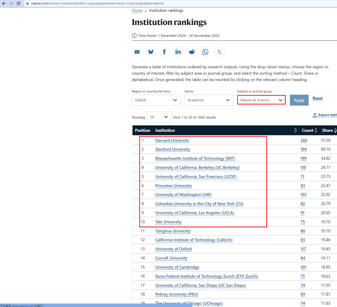Open the Subject or journal group dropdown
Screen dimensions: 337x307
tap(261, 100)
